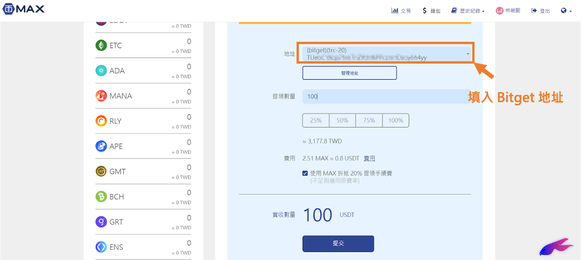Click the ≈ 3,177.8 TWD value
This screenshot has width=581, height=260.
click(x=322, y=141)
